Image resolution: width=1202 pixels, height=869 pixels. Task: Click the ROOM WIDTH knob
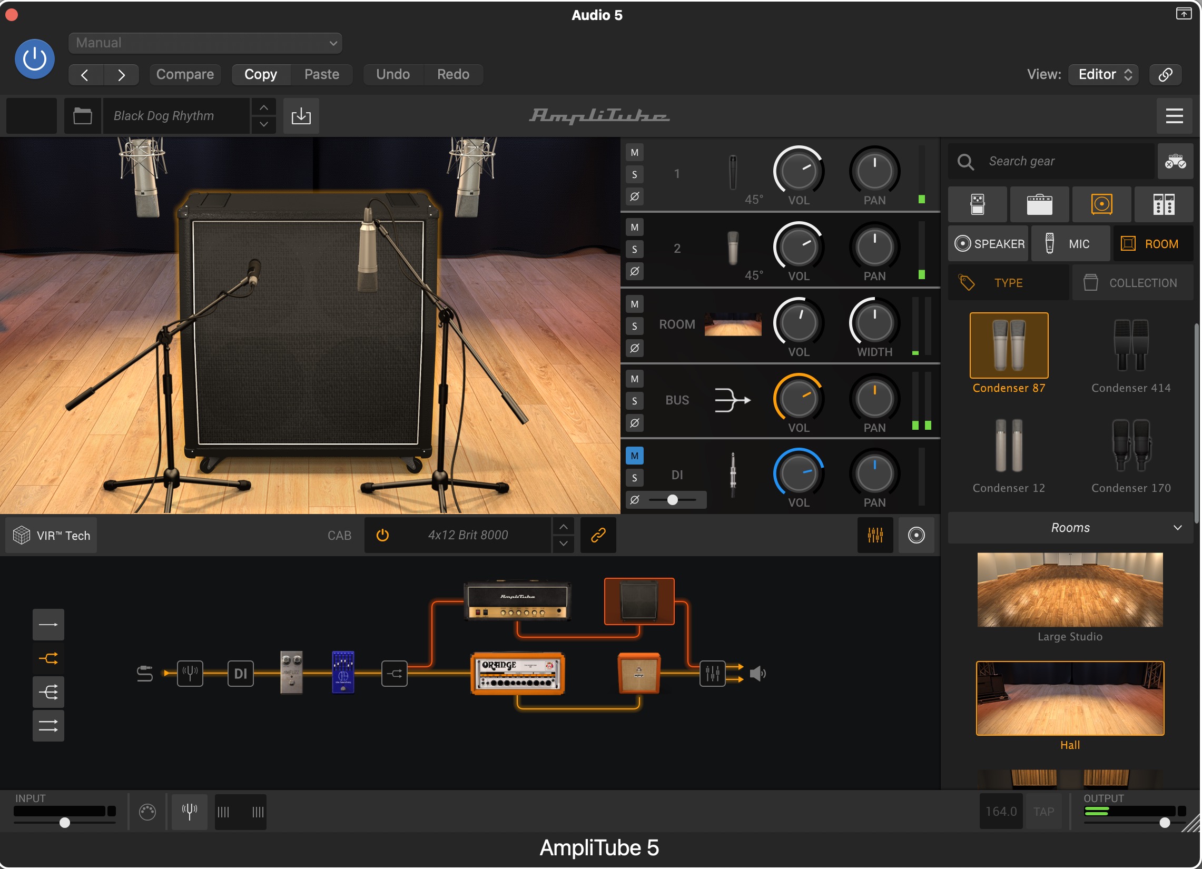point(874,323)
